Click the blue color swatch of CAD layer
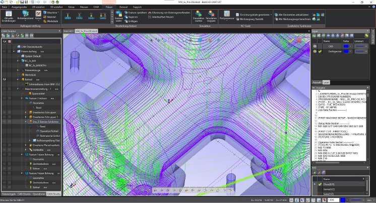 coord(347,45)
